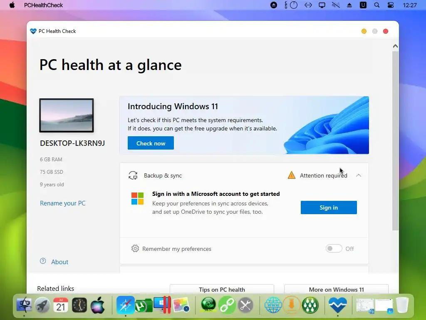The image size is (426, 320).
Task: Click the Tips on PC health button
Action: (x=222, y=289)
